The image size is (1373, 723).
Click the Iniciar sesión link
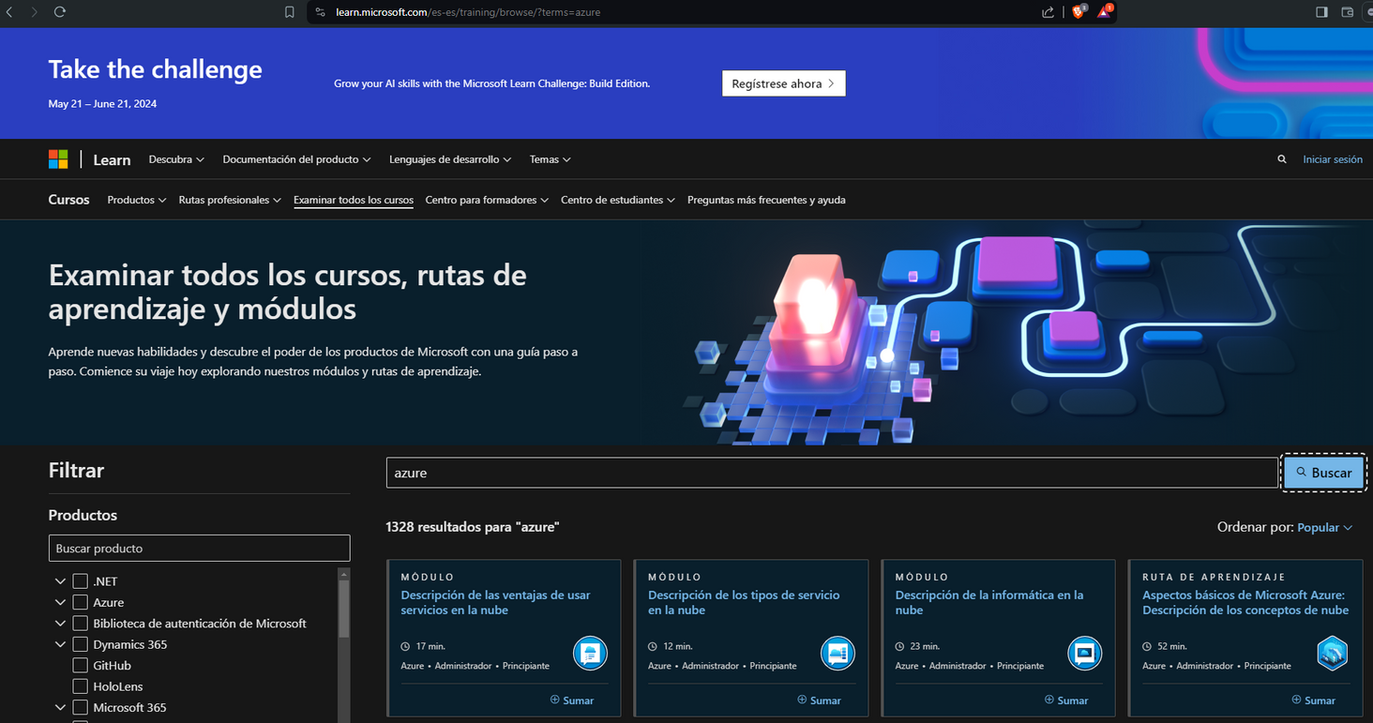click(1332, 159)
